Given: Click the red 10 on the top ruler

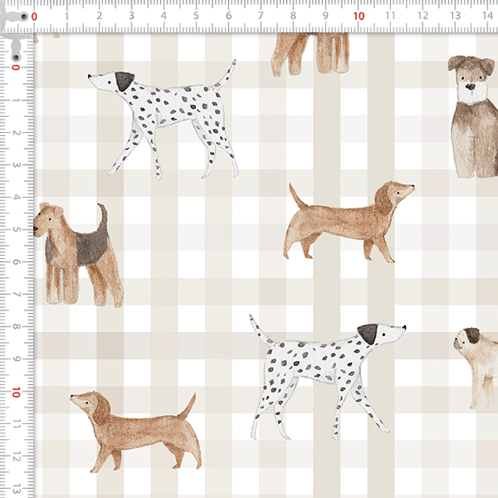Looking at the screenshot, I should (x=359, y=15).
